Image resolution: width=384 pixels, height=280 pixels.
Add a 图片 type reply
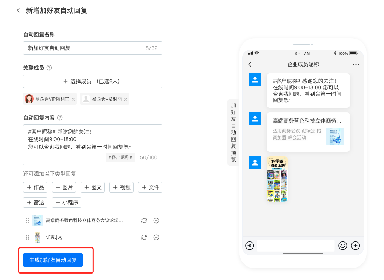pyautogui.click(x=64, y=187)
